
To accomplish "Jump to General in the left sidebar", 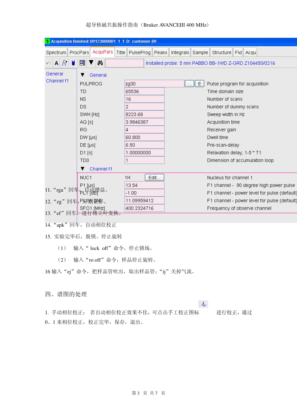I will [x=54, y=74].
